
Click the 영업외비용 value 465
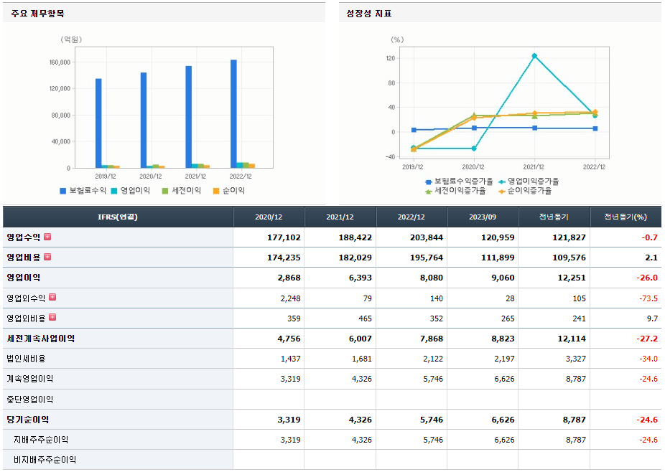tap(365, 318)
